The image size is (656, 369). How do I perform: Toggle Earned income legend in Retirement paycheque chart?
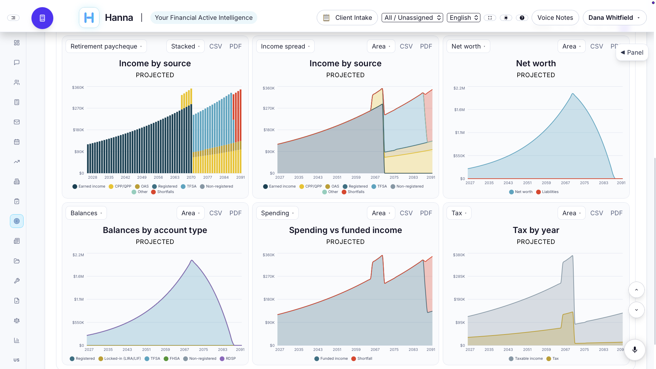pyautogui.click(x=89, y=186)
